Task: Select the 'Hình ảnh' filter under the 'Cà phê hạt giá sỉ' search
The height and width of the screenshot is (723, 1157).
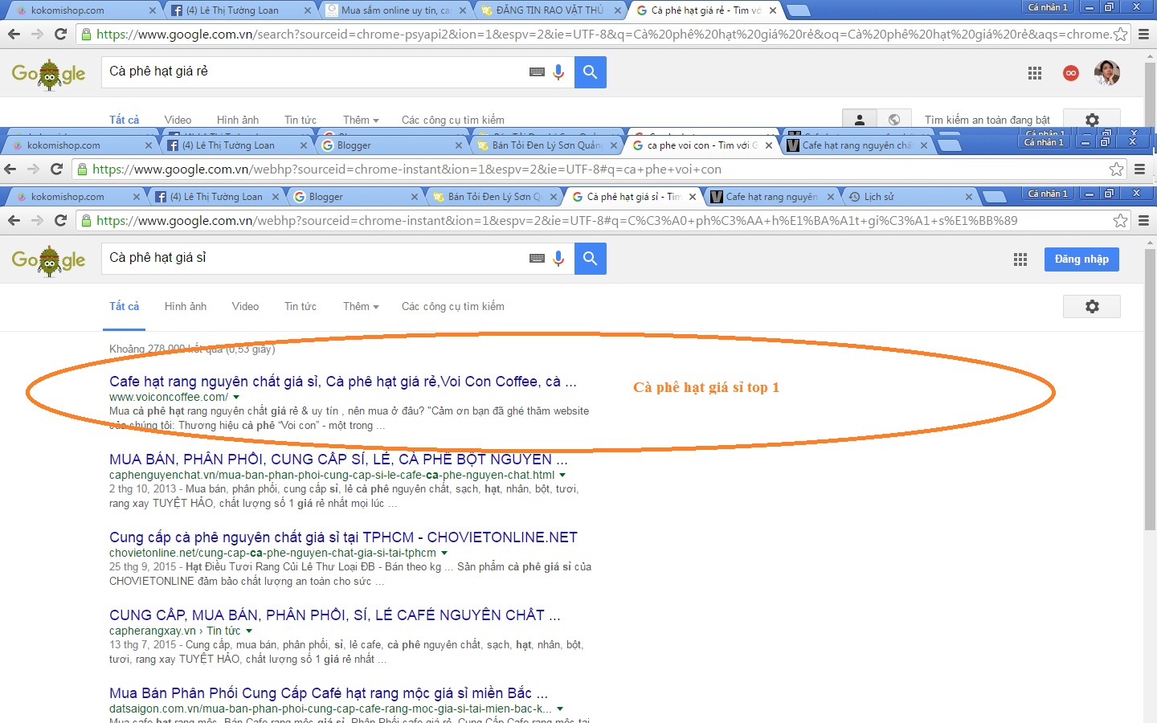Action: coord(186,306)
